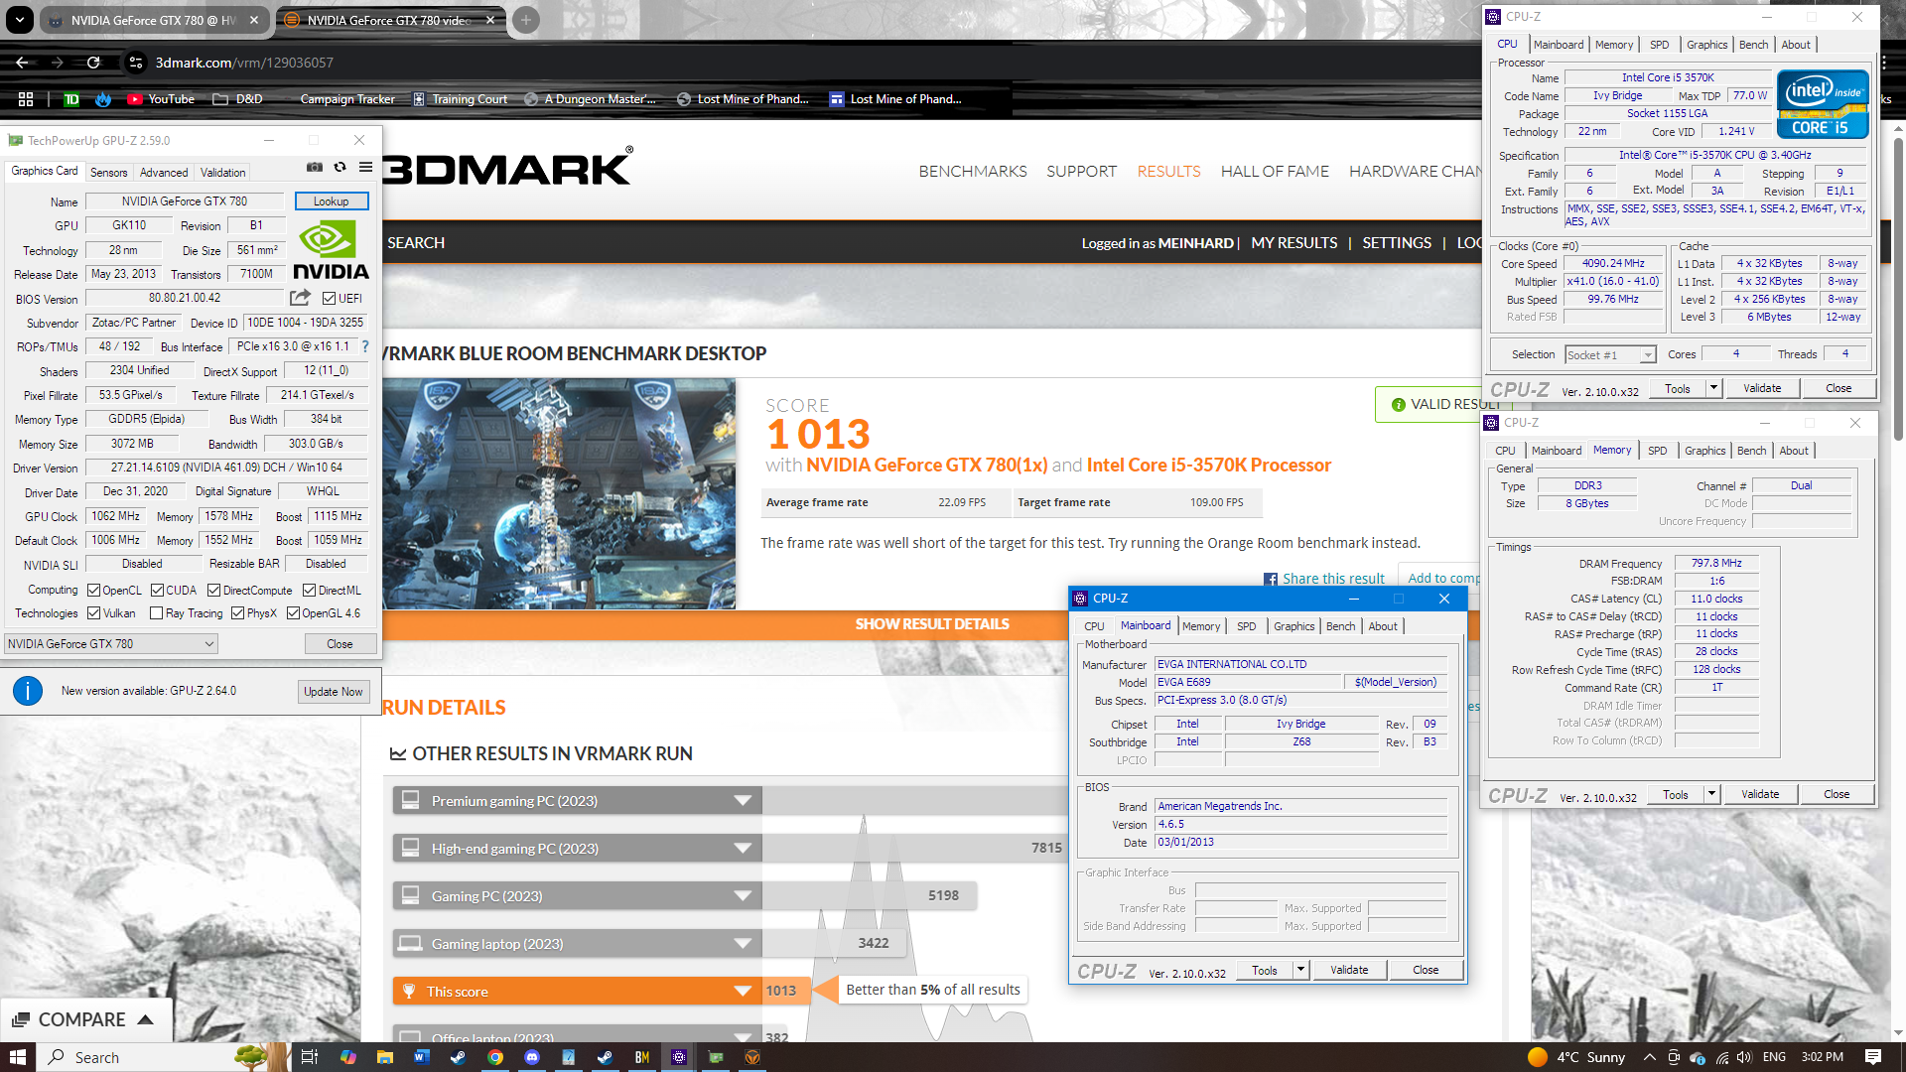Image resolution: width=1906 pixels, height=1072 pixels.
Task: Open BENCHMARKS in 3DMark navigation
Action: pos(973,172)
